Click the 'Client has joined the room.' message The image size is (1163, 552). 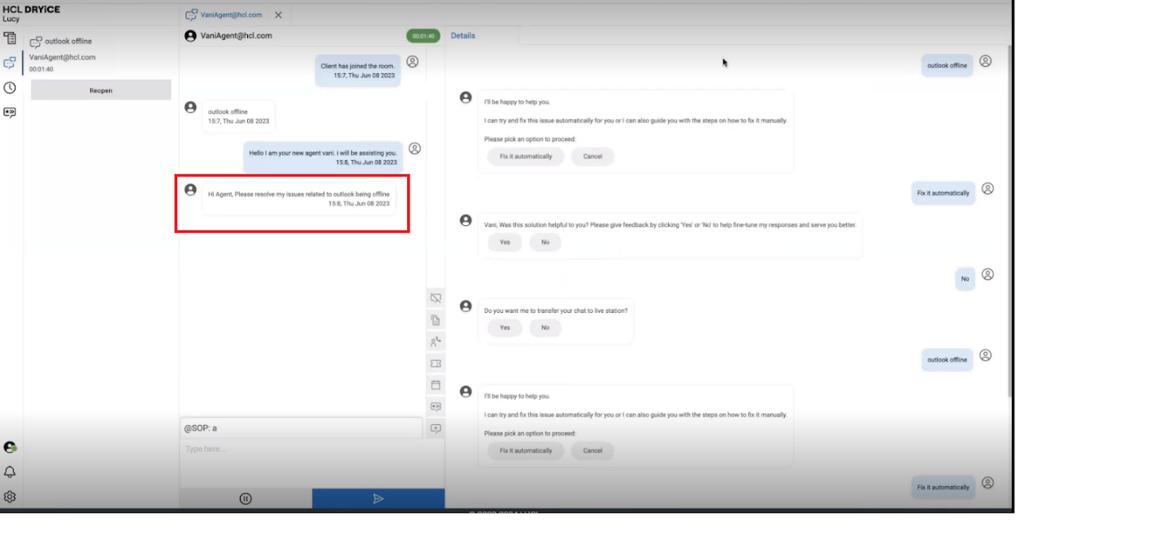[358, 70]
